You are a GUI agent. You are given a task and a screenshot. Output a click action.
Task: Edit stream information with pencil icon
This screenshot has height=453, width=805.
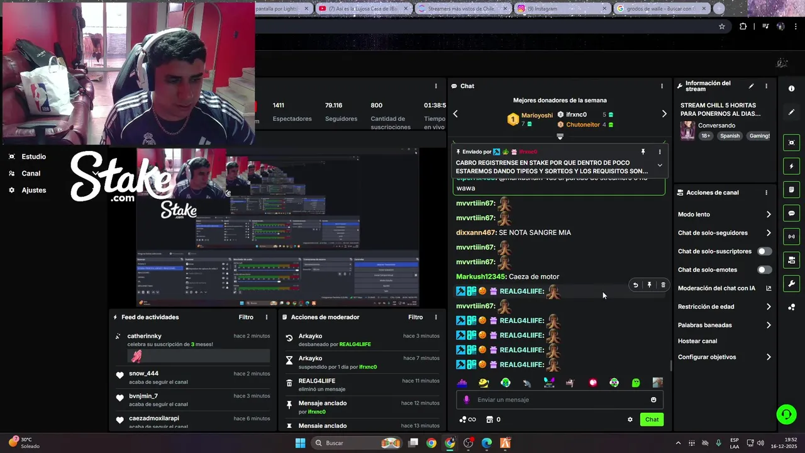click(751, 86)
